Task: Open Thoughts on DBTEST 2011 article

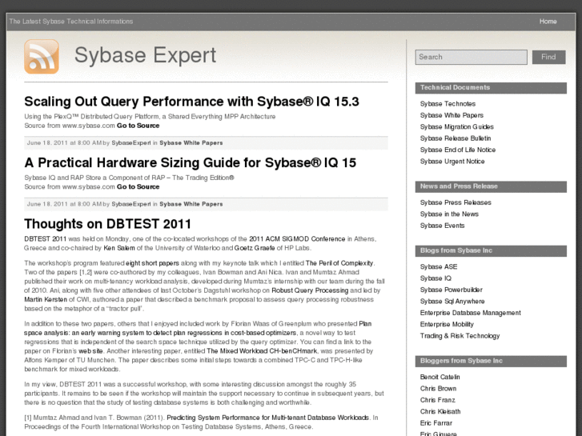Action: [107, 224]
